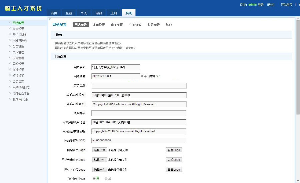Screen dimensions: 300x183
Task: Click the 骑士人才系统 logo
Action: click(23, 9)
